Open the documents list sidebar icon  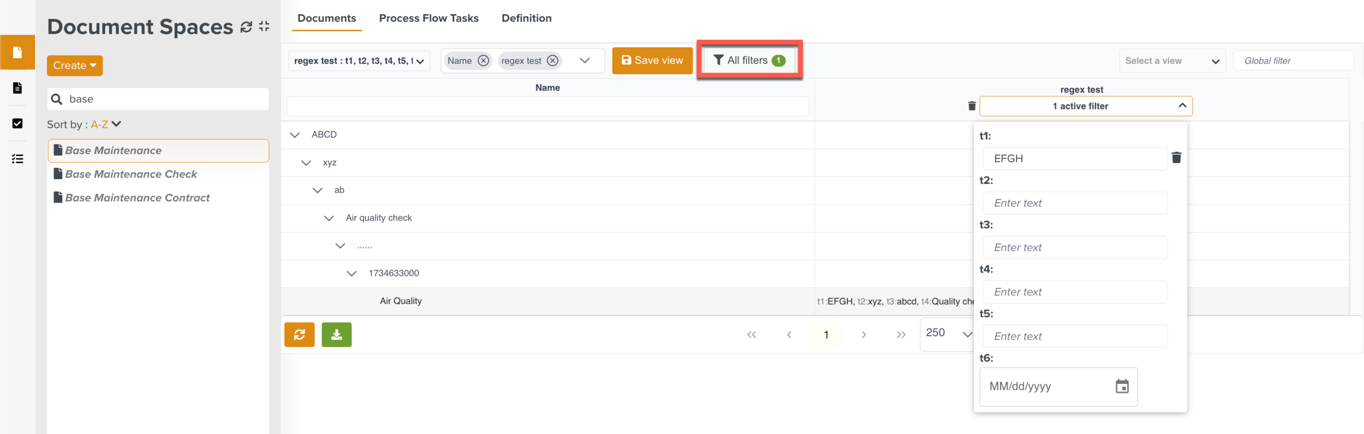(17, 88)
